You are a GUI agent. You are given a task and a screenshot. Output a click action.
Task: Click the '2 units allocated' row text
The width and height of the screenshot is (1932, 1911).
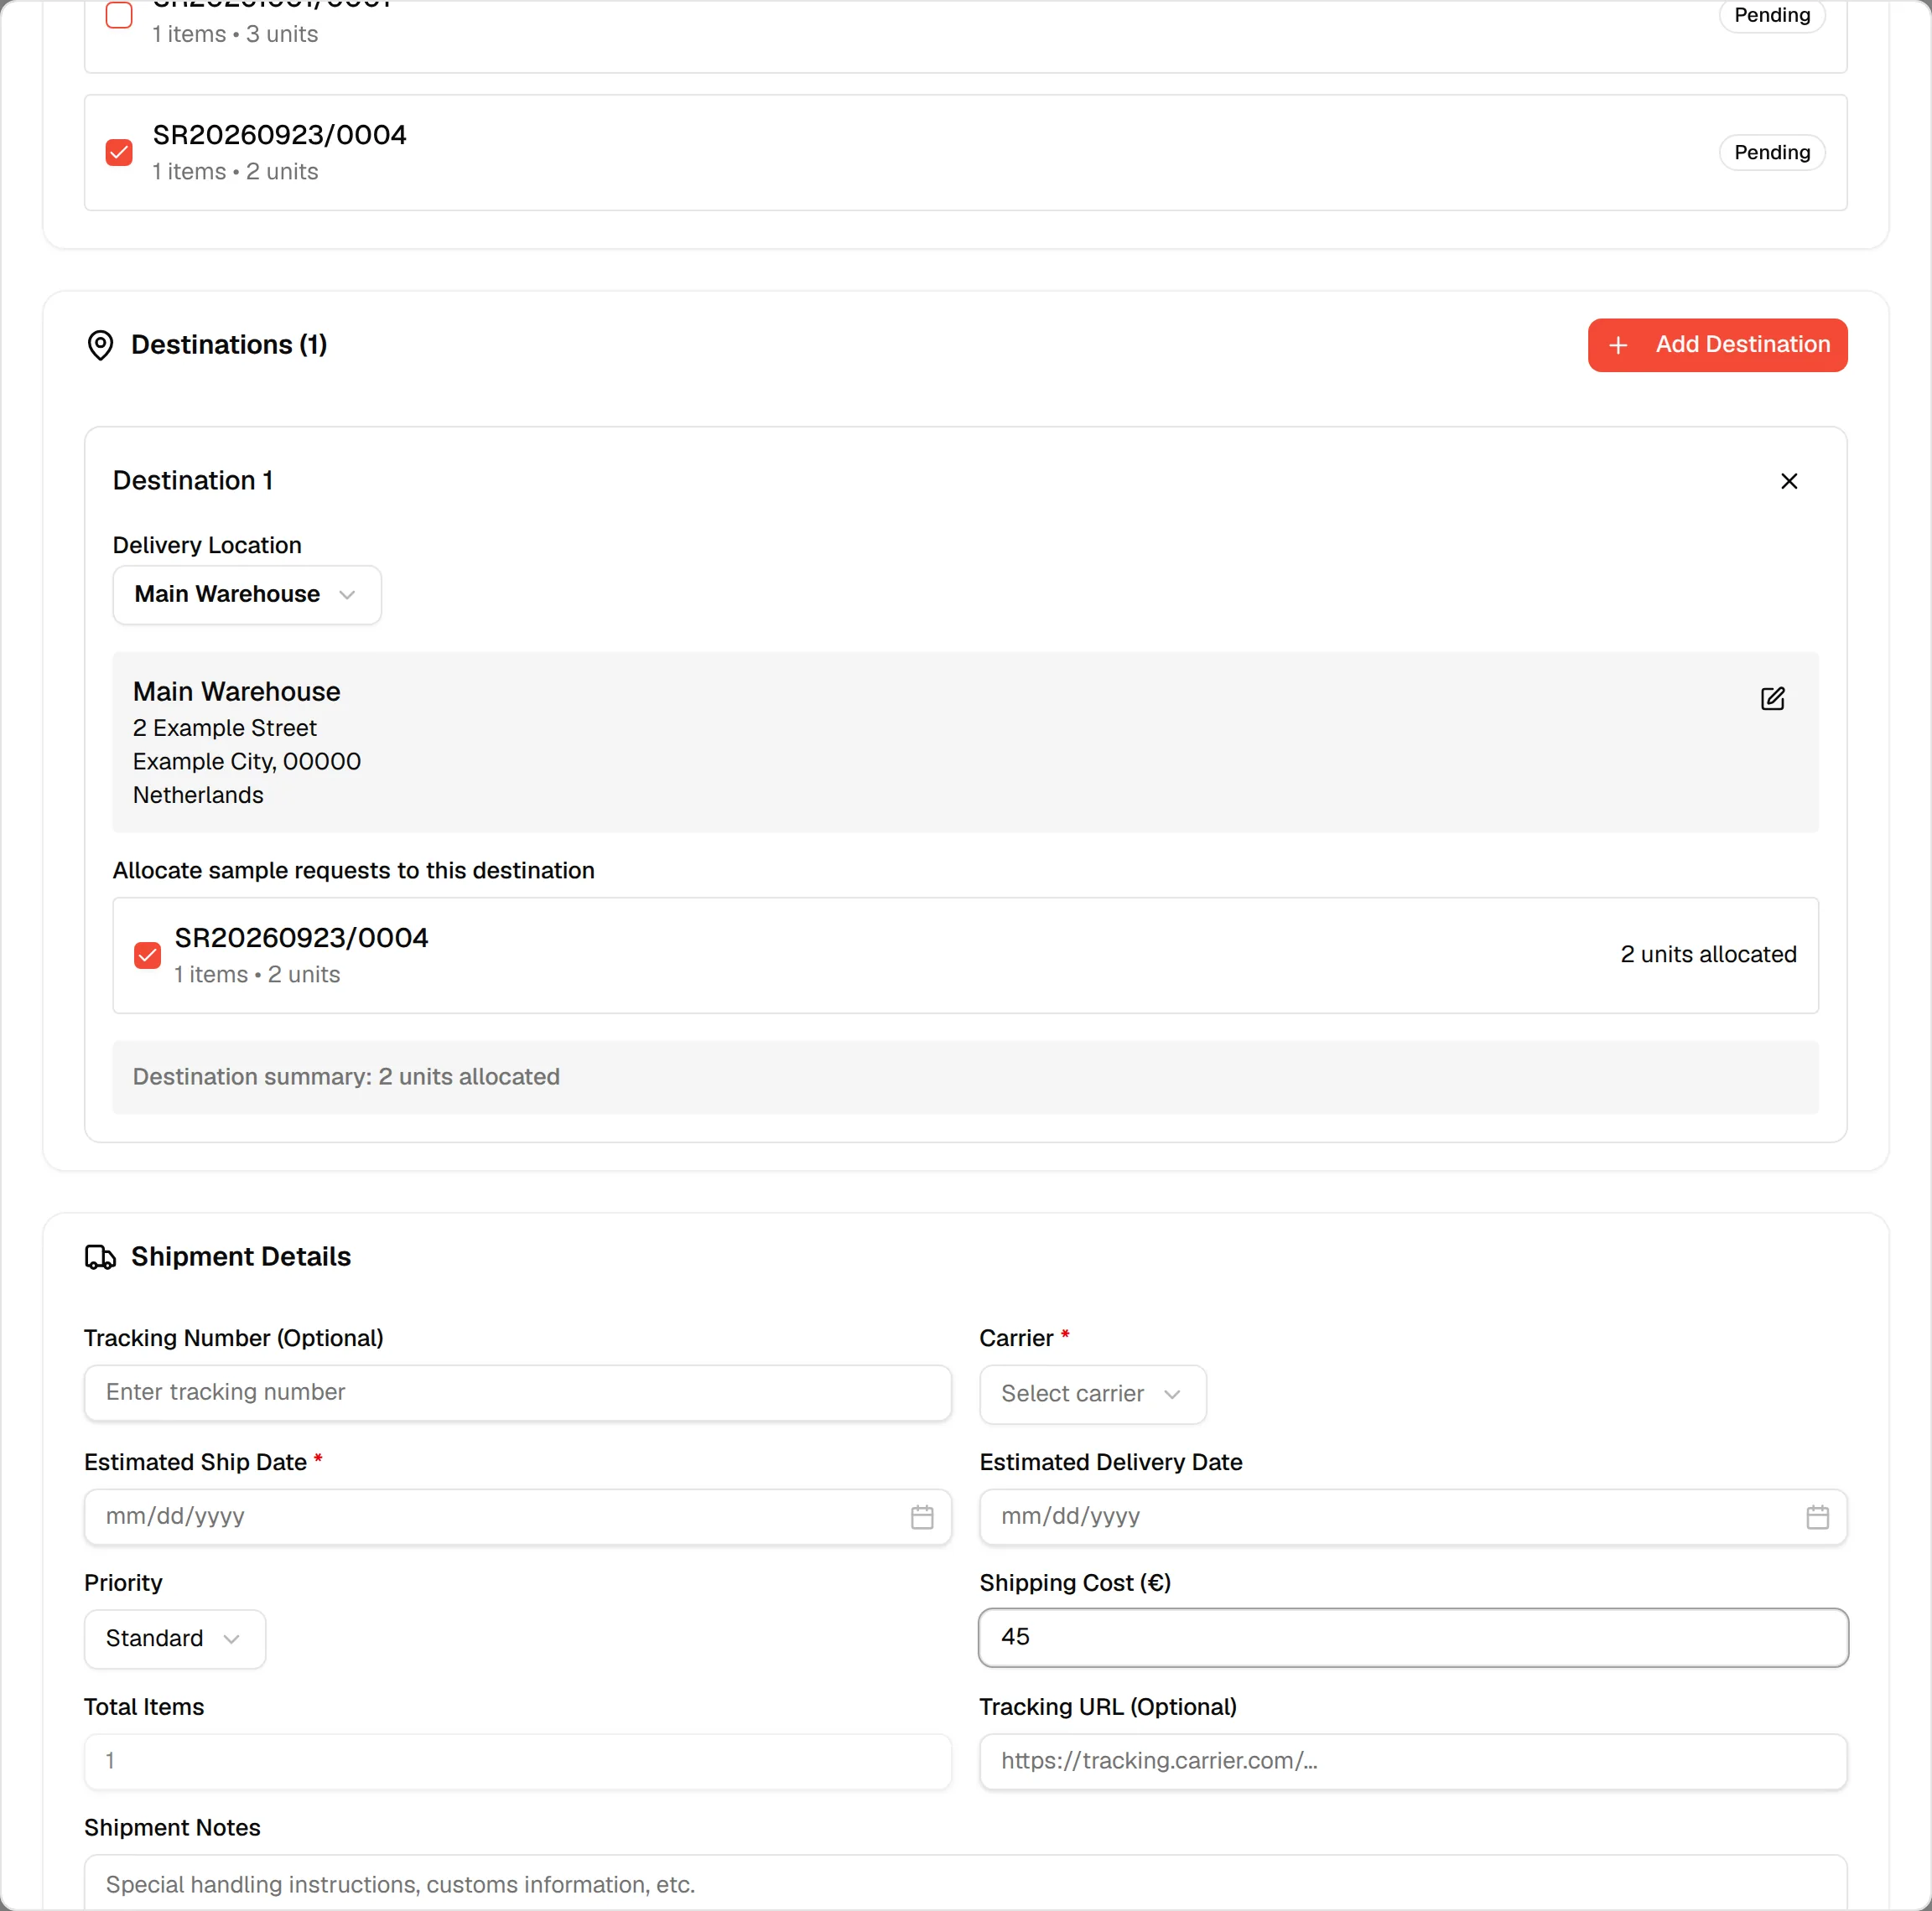(x=1708, y=955)
